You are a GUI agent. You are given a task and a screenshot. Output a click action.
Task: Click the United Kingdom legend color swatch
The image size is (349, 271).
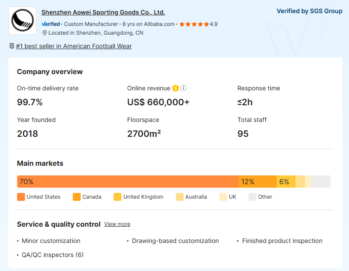[118, 197]
